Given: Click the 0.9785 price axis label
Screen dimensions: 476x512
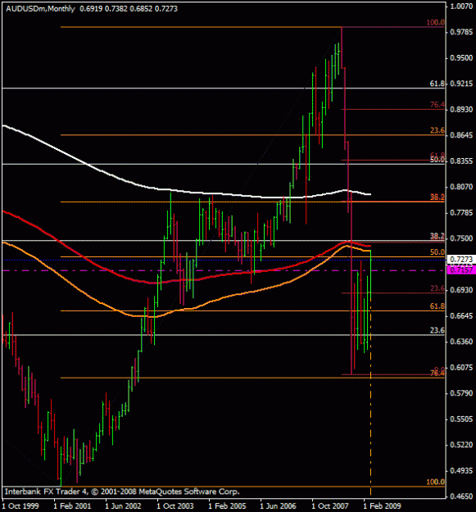Looking at the screenshot, I should click(461, 32).
